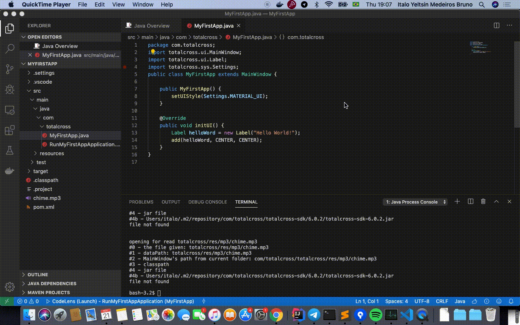520x325 pixels.
Task: Create a new terminal with plus icon
Action: pyautogui.click(x=457, y=201)
